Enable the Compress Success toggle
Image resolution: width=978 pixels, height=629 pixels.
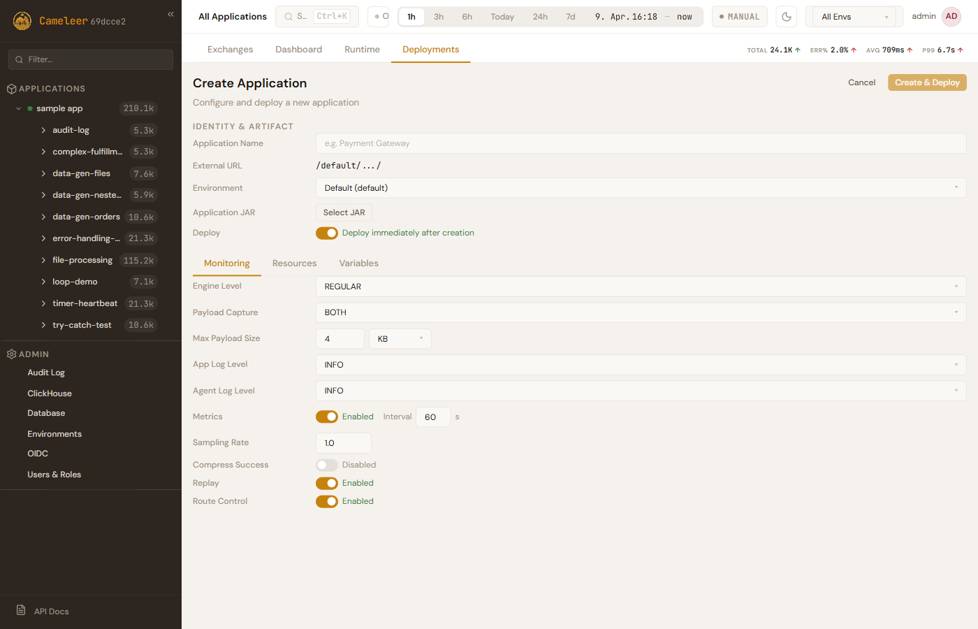click(326, 465)
